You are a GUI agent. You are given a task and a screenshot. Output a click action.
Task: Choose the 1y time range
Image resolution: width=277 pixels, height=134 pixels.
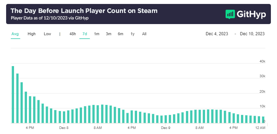tap(132, 34)
